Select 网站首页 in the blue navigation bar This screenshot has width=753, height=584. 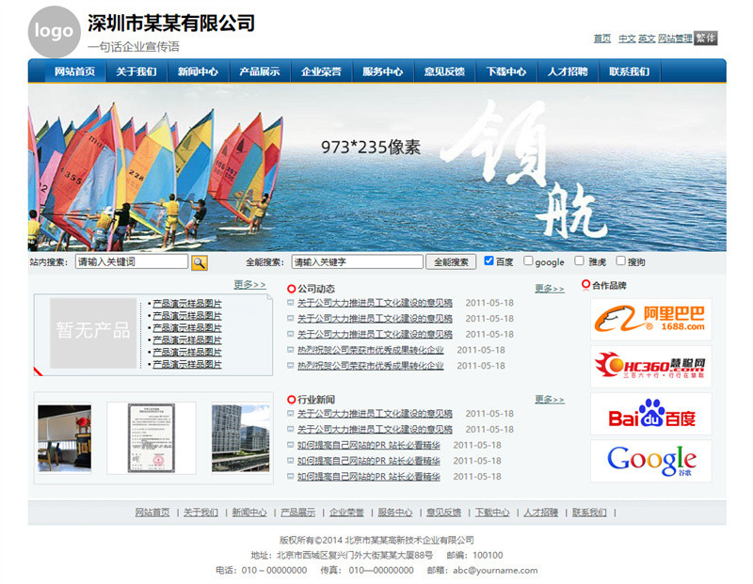pyautogui.click(x=74, y=71)
